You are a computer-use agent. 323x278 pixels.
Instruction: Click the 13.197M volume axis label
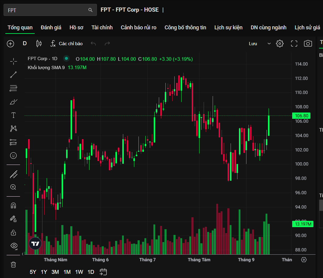click(303, 224)
